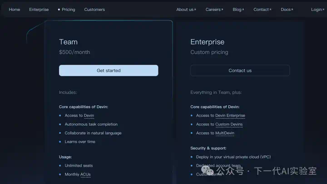Screen dimensions: 327x184
Task: Click the 'Security & support:' heading
Action: point(208,148)
